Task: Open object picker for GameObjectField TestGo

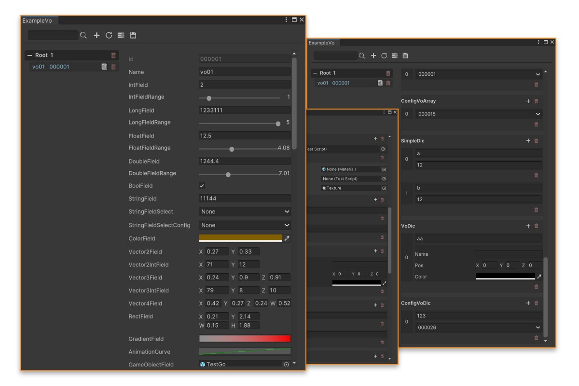Action: (x=286, y=364)
